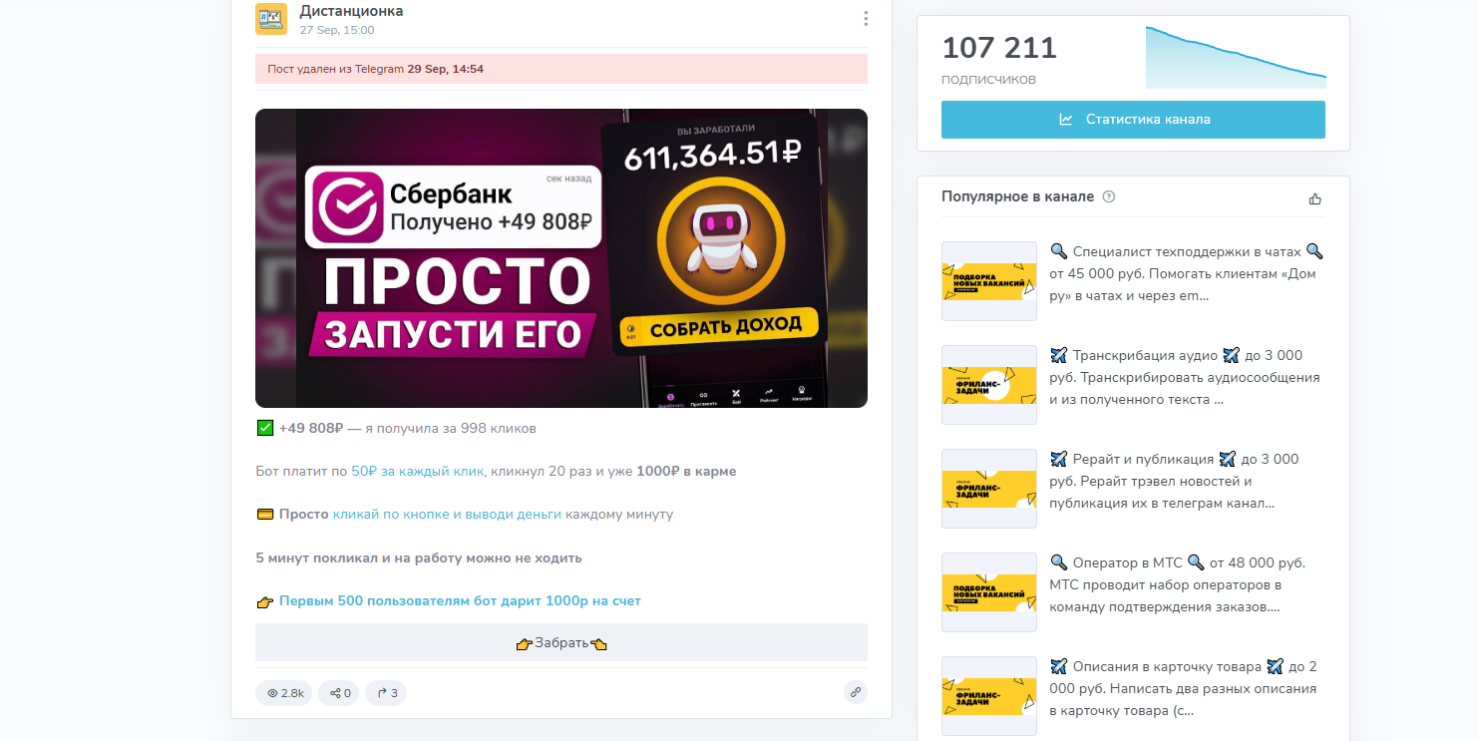Viewport: 1478px width, 741px height.
Task: Open "кликай по кнопке и выводи деньги" link
Action: (447, 515)
